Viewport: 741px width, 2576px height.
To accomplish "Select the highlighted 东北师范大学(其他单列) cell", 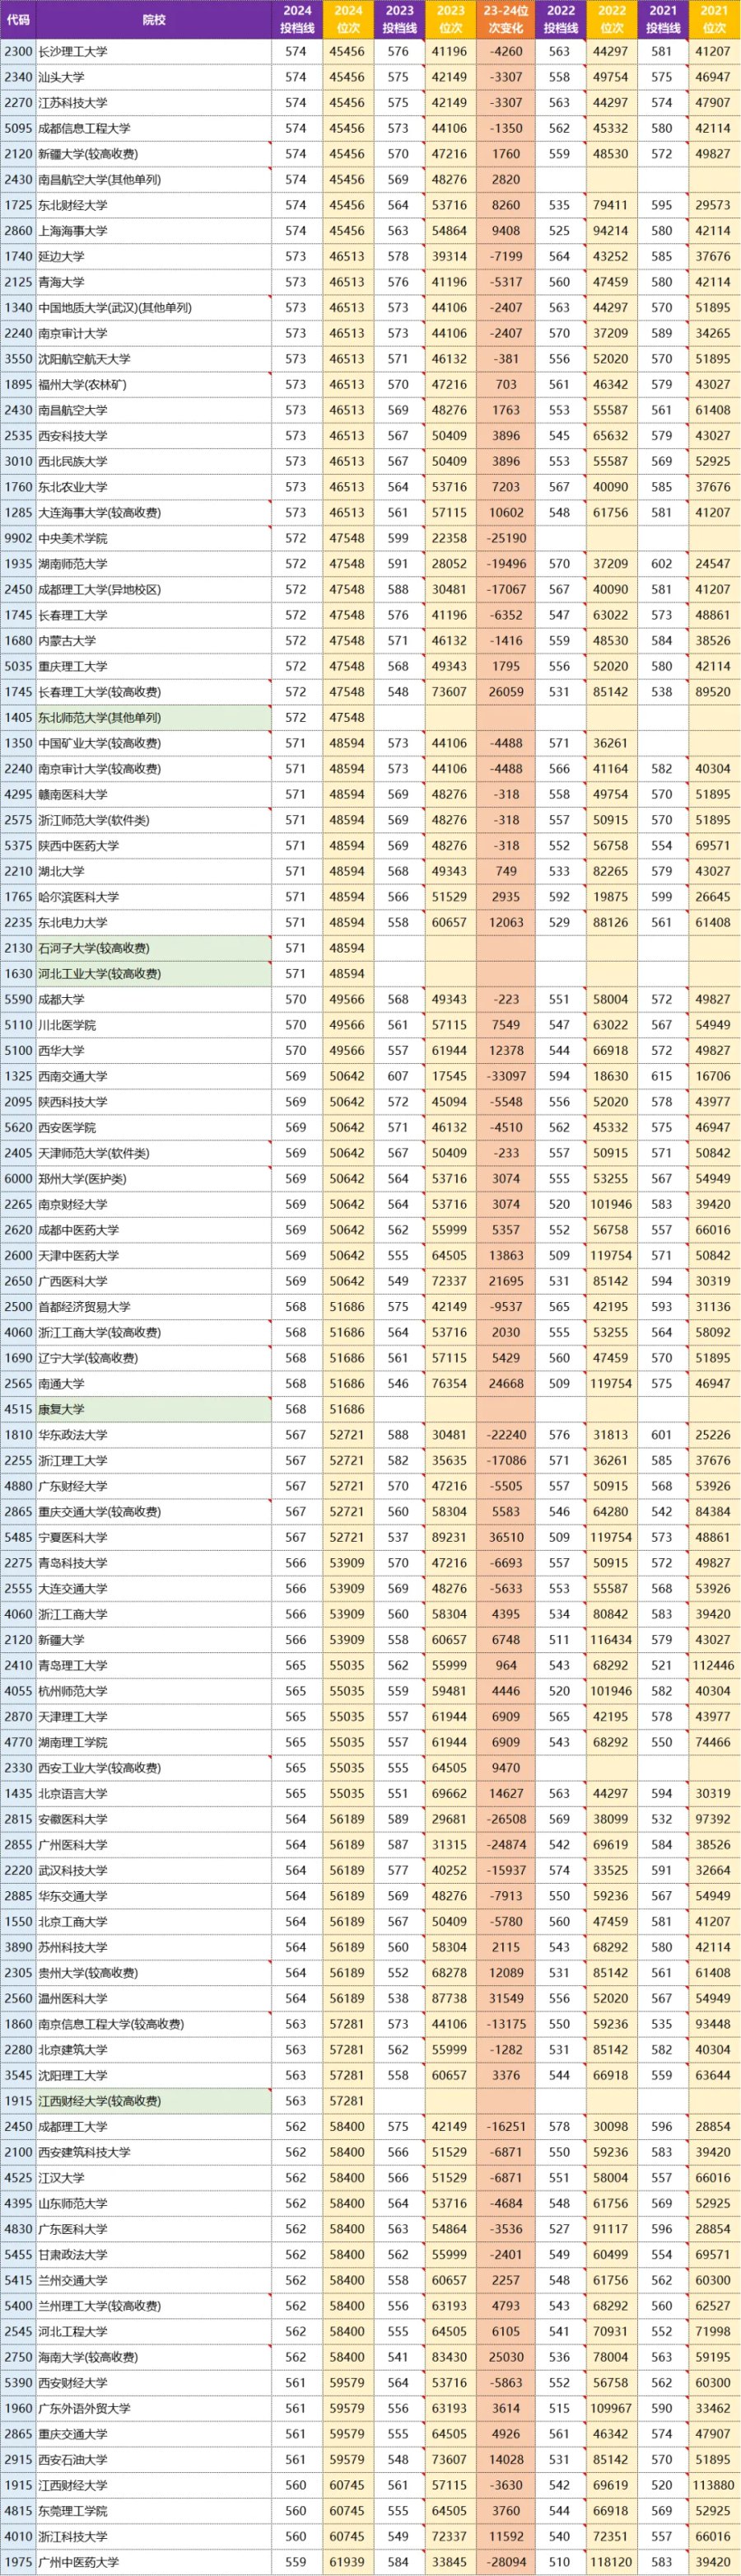I will [154, 717].
